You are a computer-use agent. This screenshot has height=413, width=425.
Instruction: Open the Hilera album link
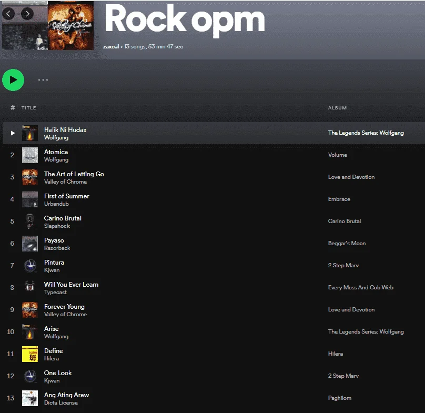pyautogui.click(x=335, y=354)
